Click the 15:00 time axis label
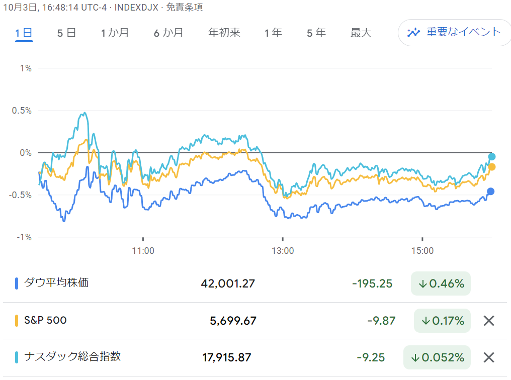Image resolution: width=511 pixels, height=380 pixels. [x=422, y=251]
